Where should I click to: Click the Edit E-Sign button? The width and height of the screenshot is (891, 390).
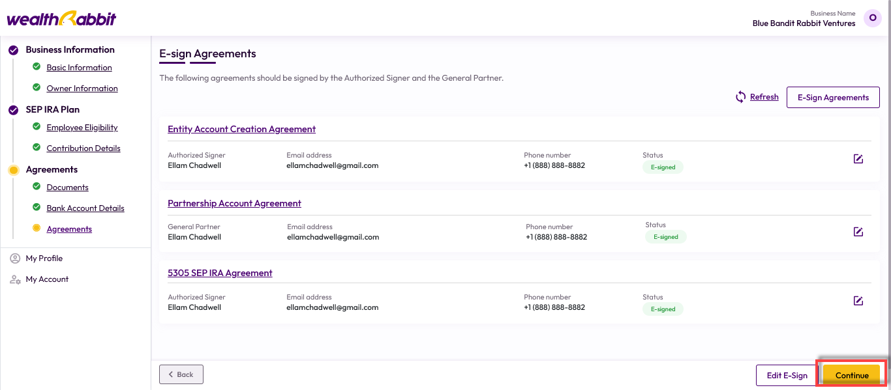click(787, 375)
